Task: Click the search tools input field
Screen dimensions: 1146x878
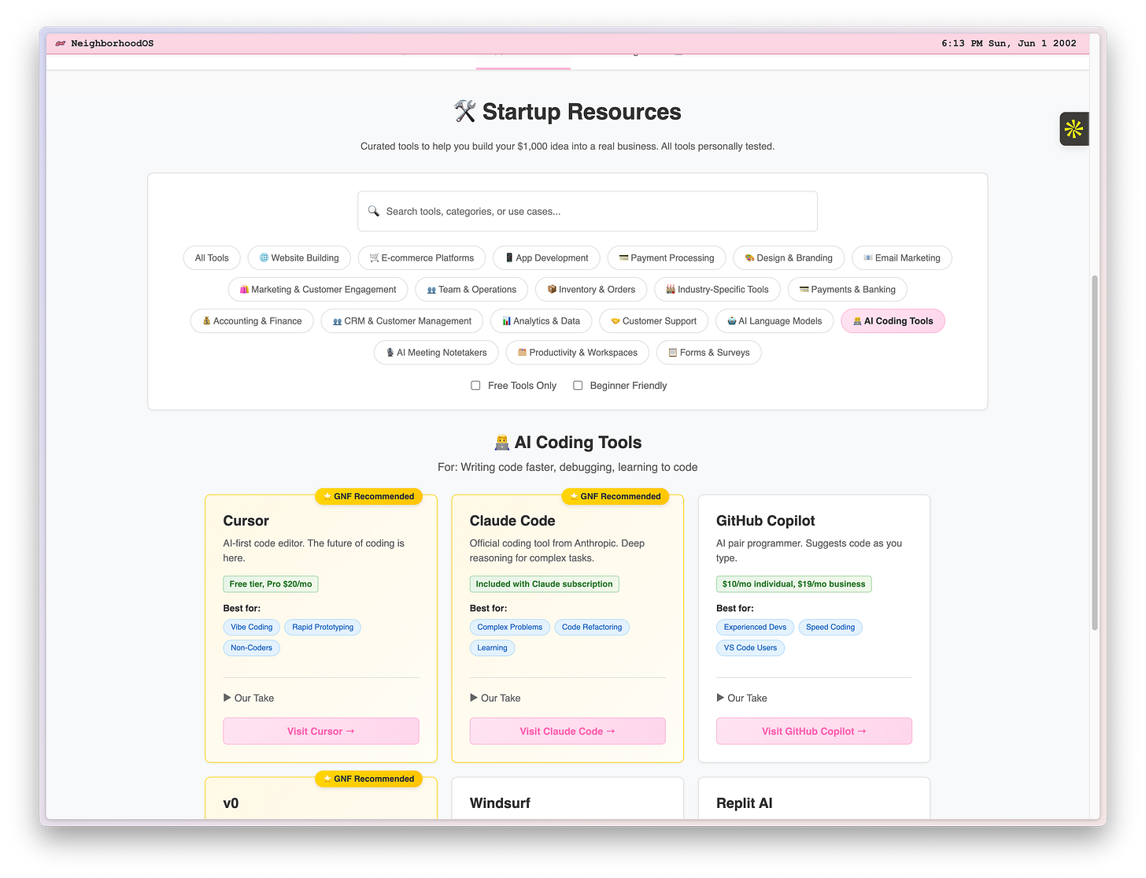Action: pos(587,211)
